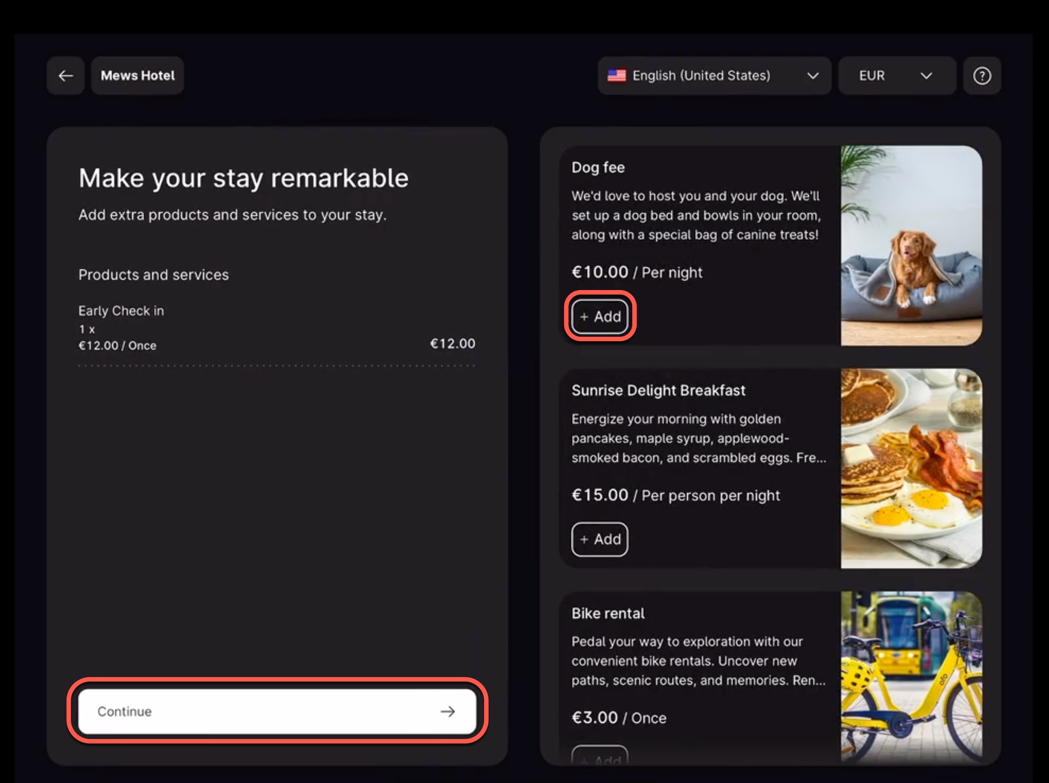This screenshot has width=1049, height=783.
Task: Click the plus icon for Dog fee
Action: click(x=584, y=317)
